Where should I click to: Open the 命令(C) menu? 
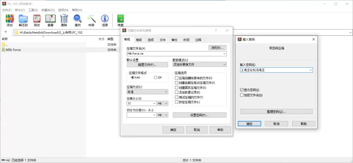(x=20, y=10)
